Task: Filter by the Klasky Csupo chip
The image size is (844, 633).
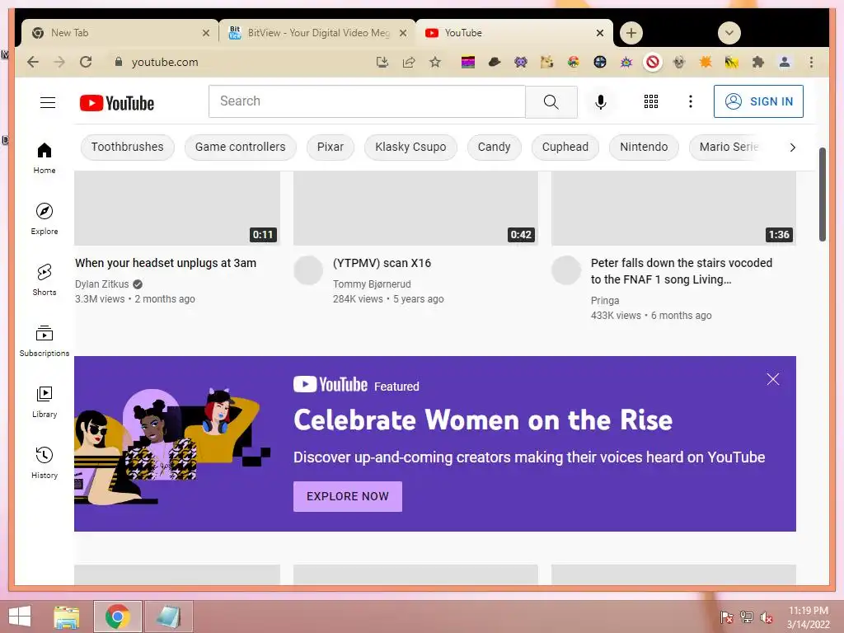Action: pos(410,147)
